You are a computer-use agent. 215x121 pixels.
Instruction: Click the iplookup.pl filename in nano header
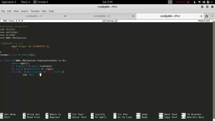[110, 21]
